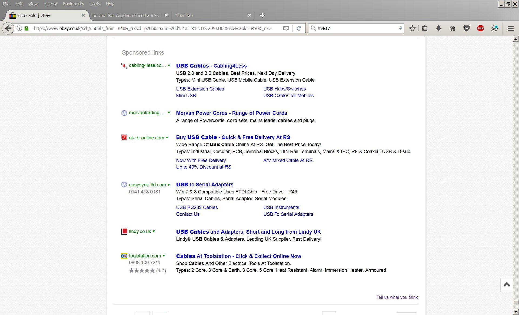The height and width of the screenshot is (315, 519).
Task: Close the New Tab tab
Action: click(x=249, y=15)
